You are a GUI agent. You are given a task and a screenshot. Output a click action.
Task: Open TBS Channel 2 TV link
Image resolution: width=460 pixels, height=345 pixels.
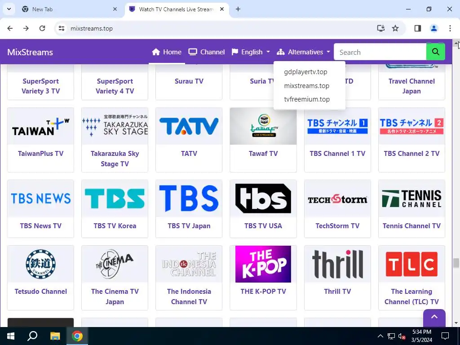(411, 154)
